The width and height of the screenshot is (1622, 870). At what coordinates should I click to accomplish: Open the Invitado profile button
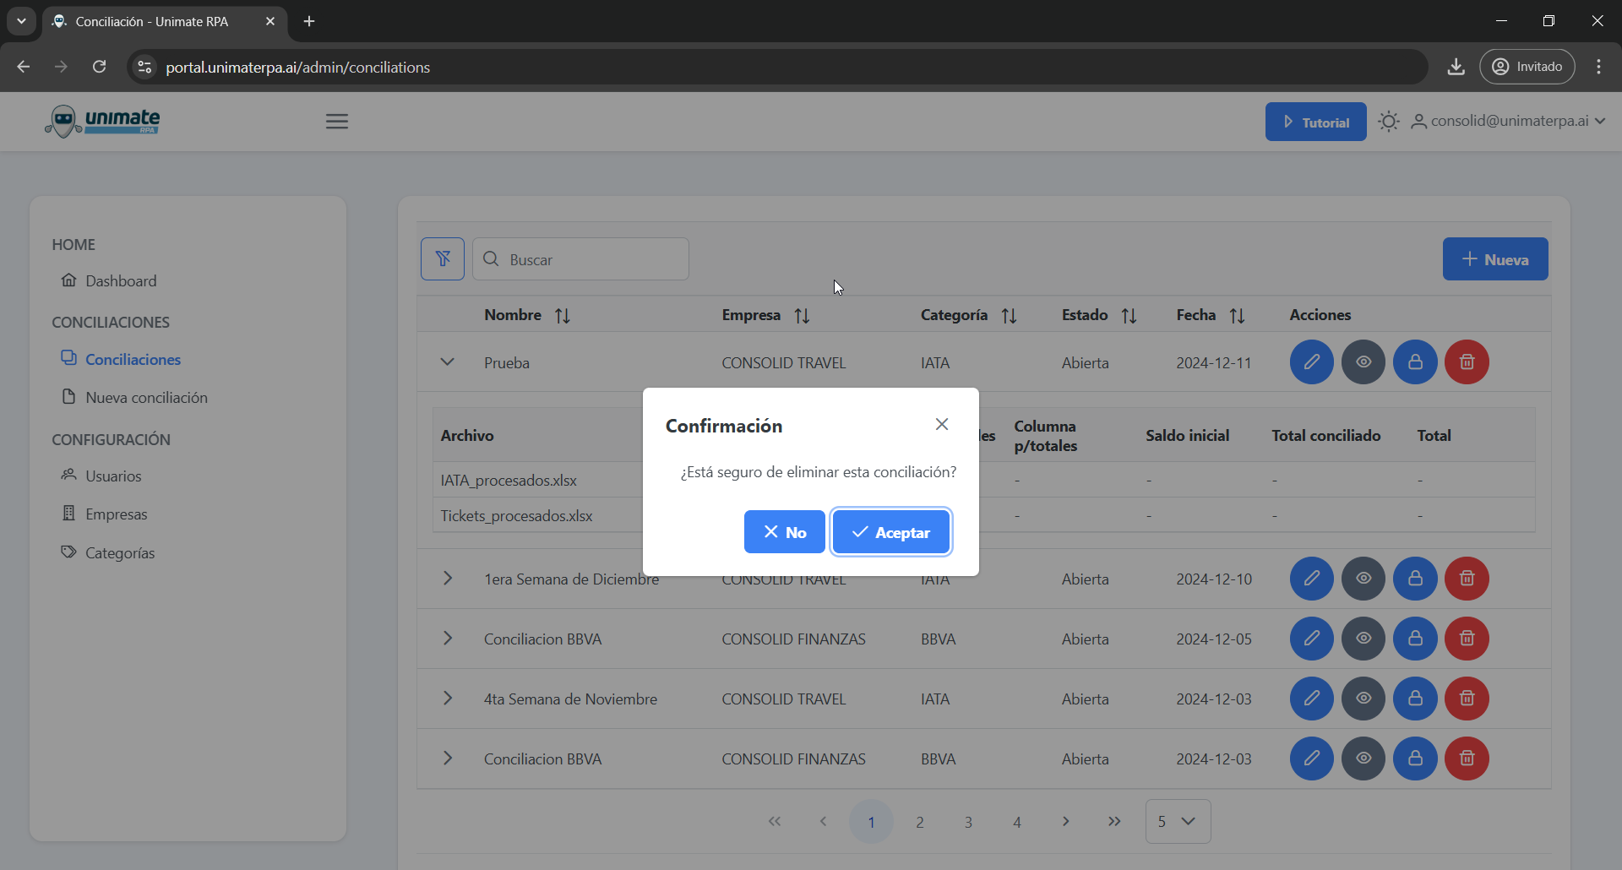click(1527, 67)
